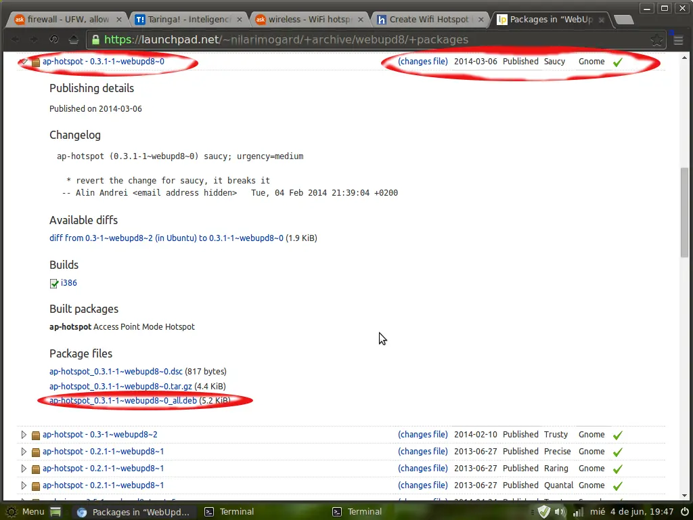Go to the browser home page icon
The height and width of the screenshot is (520, 693).
click(74, 40)
